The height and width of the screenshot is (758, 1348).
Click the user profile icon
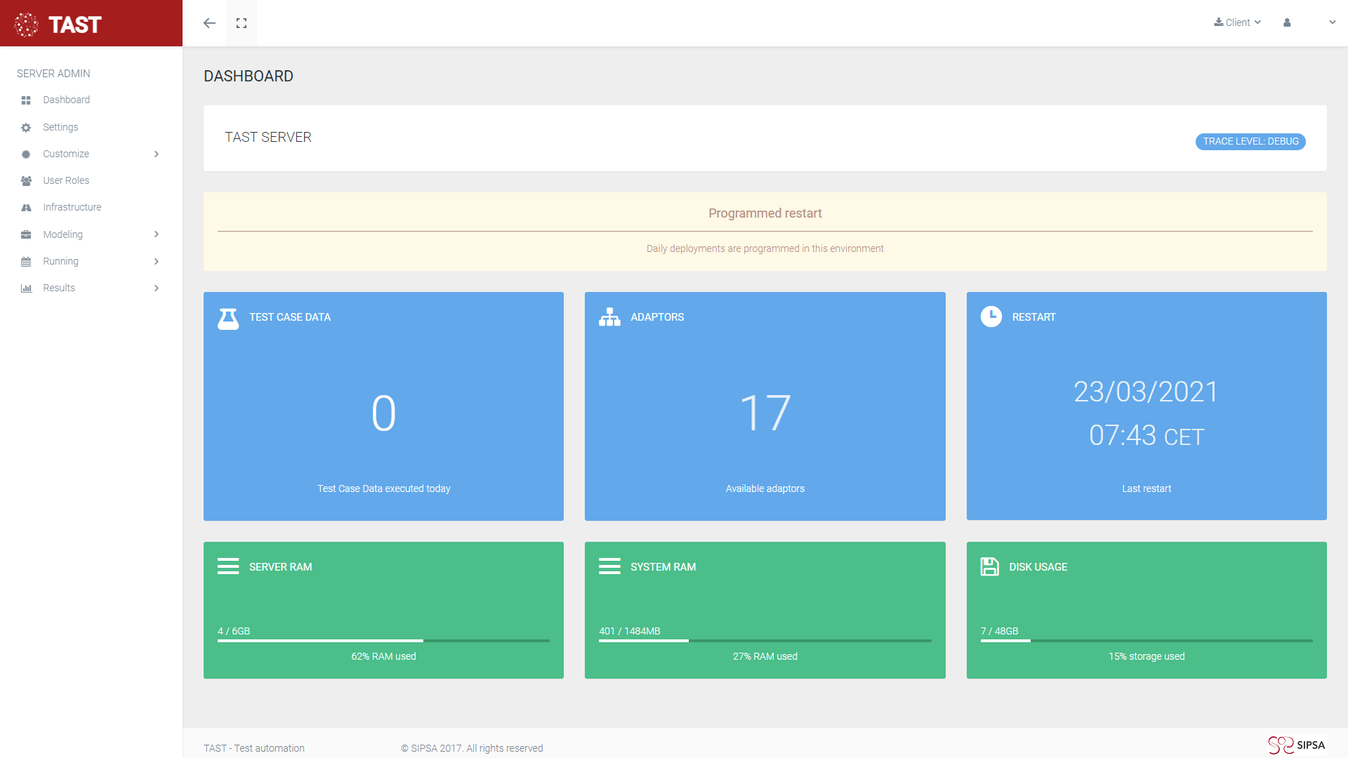coord(1287,22)
